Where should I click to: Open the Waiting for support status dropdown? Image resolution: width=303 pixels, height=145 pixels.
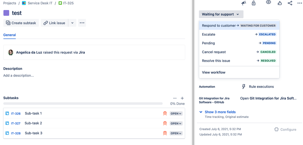[221, 14]
